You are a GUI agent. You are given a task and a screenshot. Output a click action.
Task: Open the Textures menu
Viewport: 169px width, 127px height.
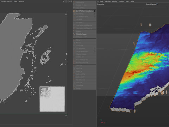click(21, 1)
